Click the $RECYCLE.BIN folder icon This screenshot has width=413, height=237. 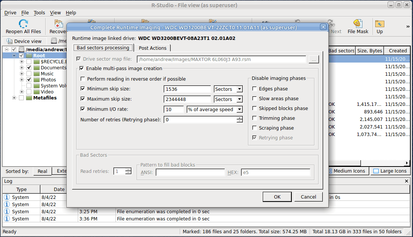pos(37,61)
